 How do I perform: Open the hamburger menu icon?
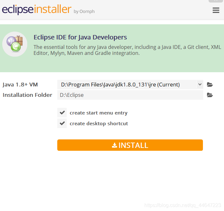(x=216, y=10)
